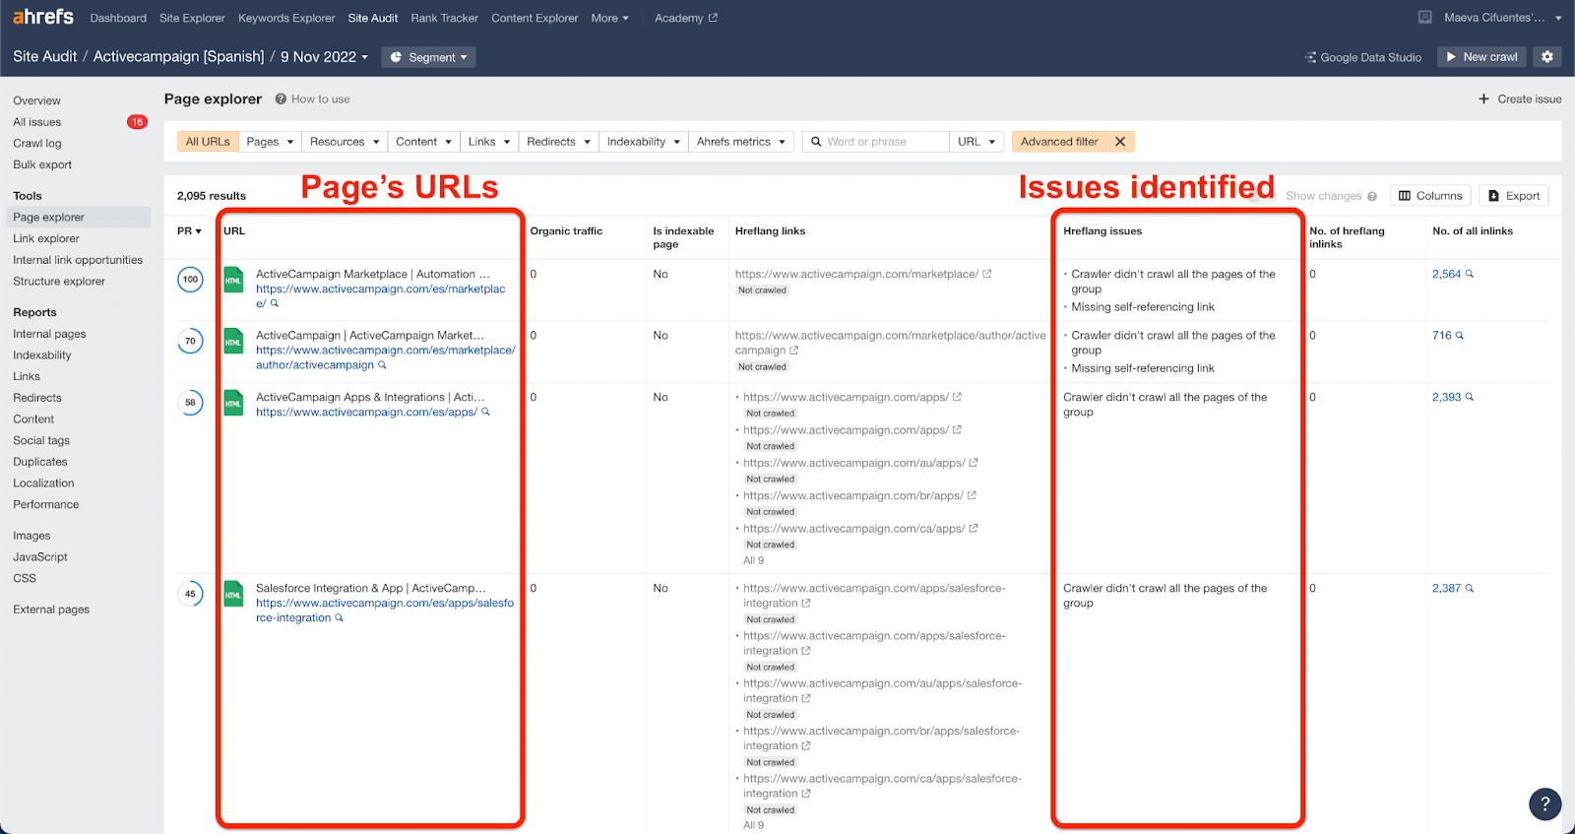The width and height of the screenshot is (1575, 834).
Task: Click the search magnifier icon in the filter bar
Action: click(816, 142)
